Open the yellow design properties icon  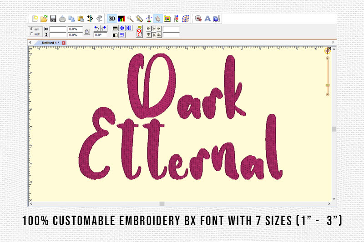[167, 19]
